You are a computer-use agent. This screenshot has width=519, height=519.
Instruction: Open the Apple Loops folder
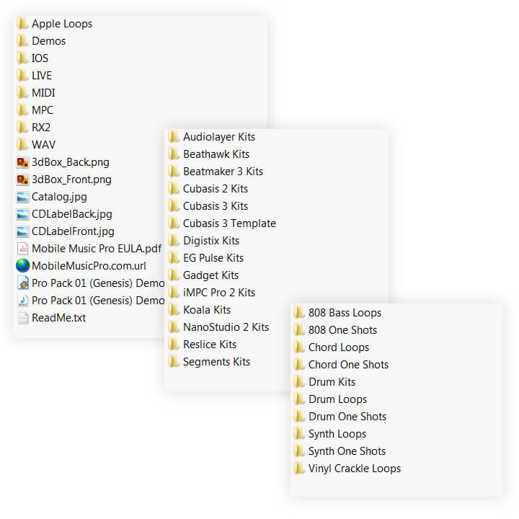click(61, 24)
